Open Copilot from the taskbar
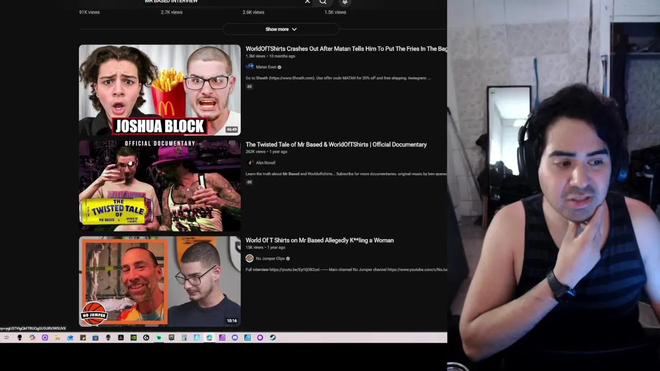This screenshot has height=371, width=660. point(32,338)
